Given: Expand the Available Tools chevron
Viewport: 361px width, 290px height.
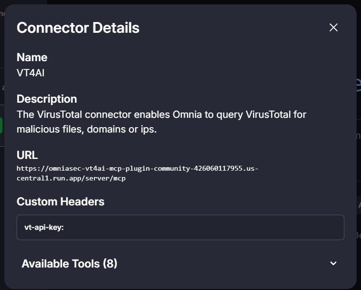Looking at the screenshot, I should coord(333,264).
